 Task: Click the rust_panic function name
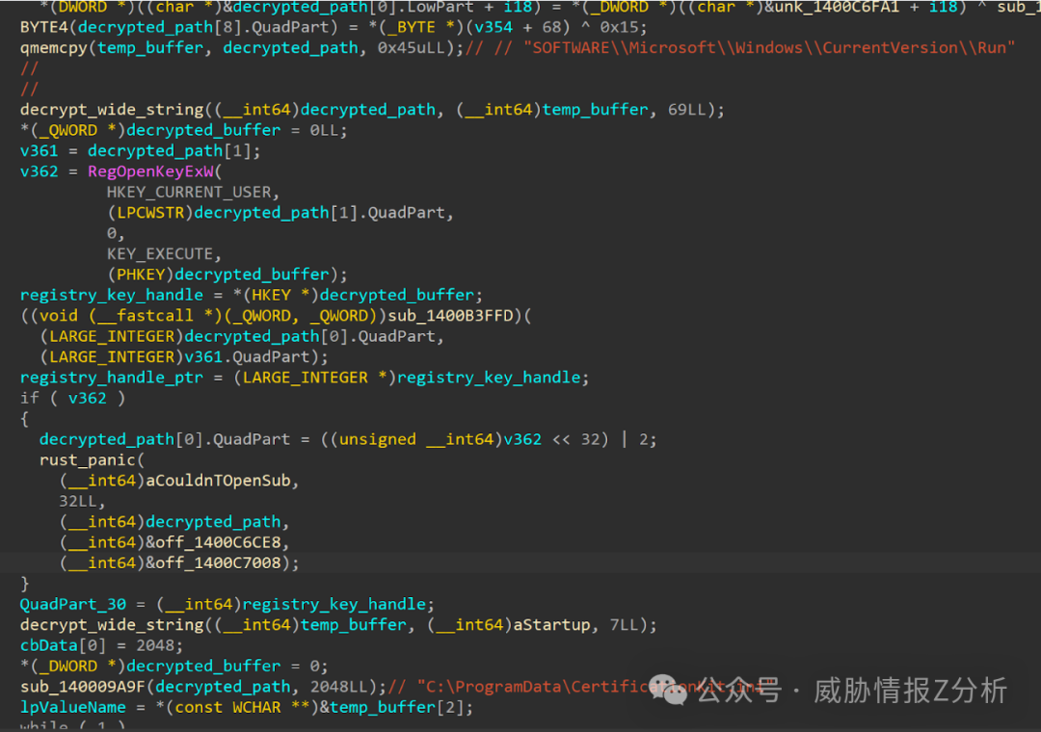[x=87, y=459]
